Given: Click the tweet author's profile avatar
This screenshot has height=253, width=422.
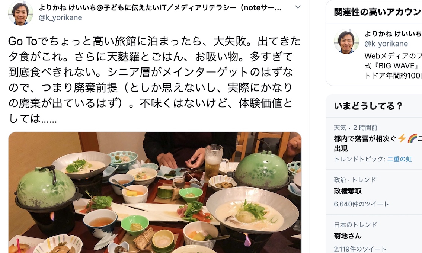Looking at the screenshot, I should 21,13.
